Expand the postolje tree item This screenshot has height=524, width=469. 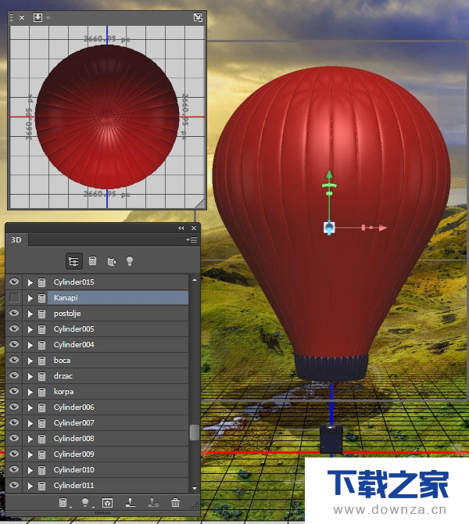tap(30, 314)
